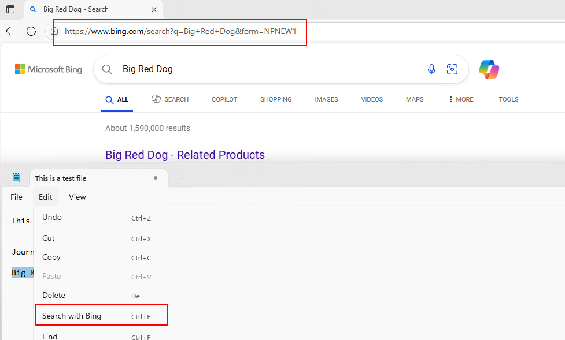Choose Search with Bing menu item
Screen dimensions: 565x340
point(101,316)
